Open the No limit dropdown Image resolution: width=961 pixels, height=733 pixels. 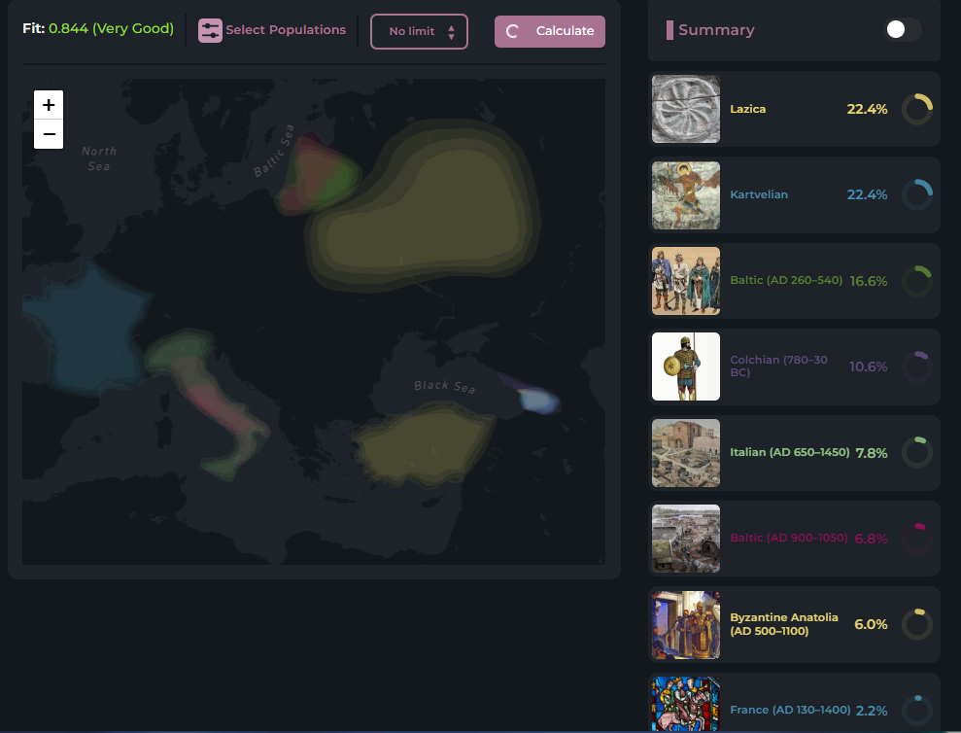(x=419, y=31)
